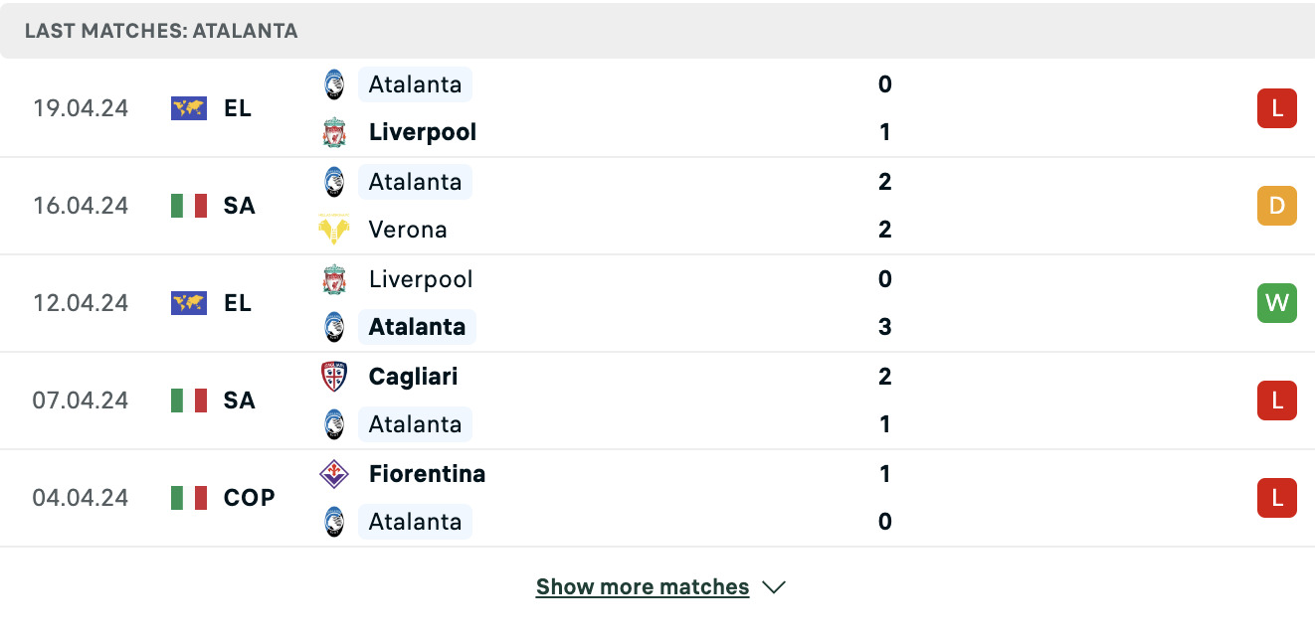1315x642 pixels.
Task: Click COP competition label
Action: tap(250, 498)
